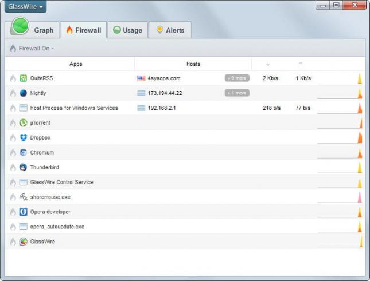Open the Firewall On dropdown

pyautogui.click(x=32, y=49)
